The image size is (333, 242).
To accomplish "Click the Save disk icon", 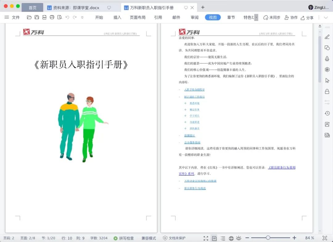I will click(37, 17).
